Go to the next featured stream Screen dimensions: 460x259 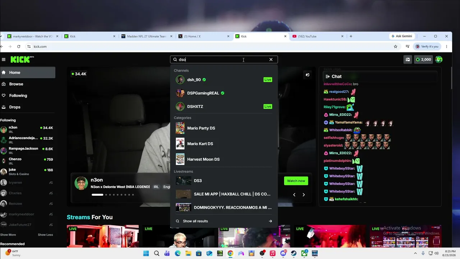click(304, 195)
